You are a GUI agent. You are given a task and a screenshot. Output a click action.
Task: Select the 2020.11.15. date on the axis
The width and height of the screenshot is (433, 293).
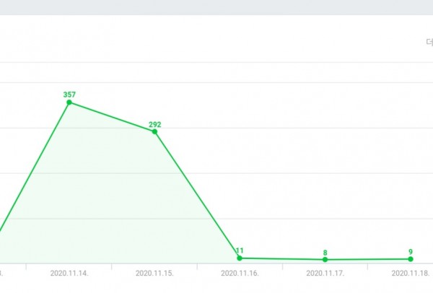(154, 274)
